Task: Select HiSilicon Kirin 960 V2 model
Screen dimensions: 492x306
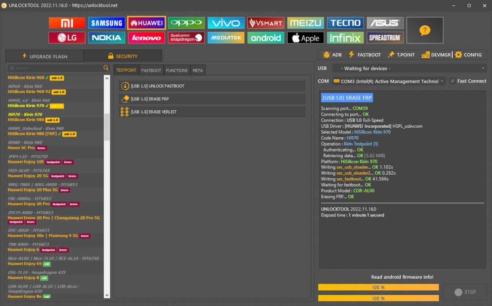Action: point(29,92)
